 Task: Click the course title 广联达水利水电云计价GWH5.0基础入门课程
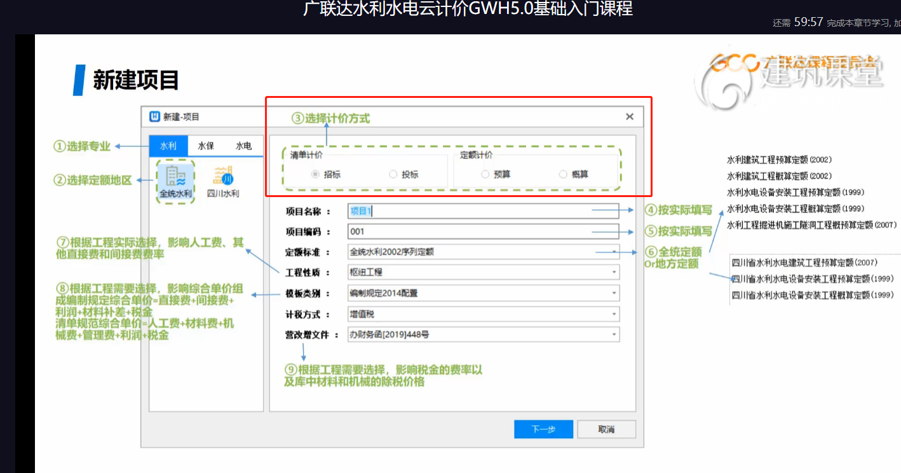(468, 9)
